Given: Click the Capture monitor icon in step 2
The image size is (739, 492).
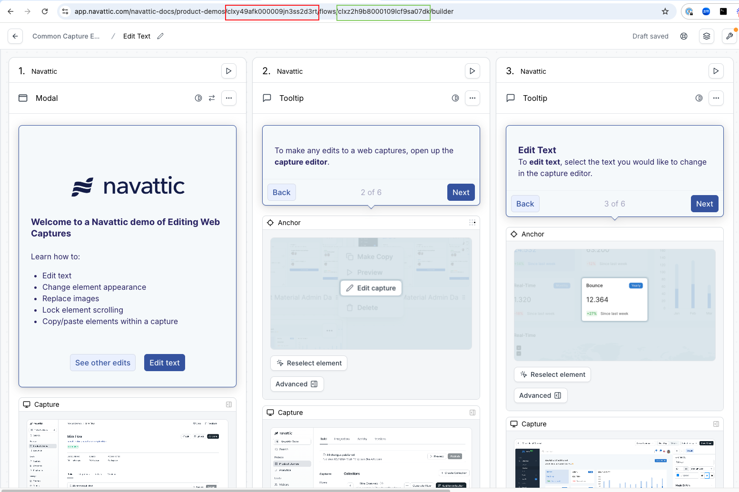Looking at the screenshot, I should click(270, 413).
